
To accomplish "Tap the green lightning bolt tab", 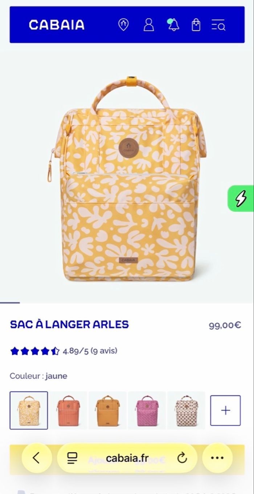I will pos(241,198).
